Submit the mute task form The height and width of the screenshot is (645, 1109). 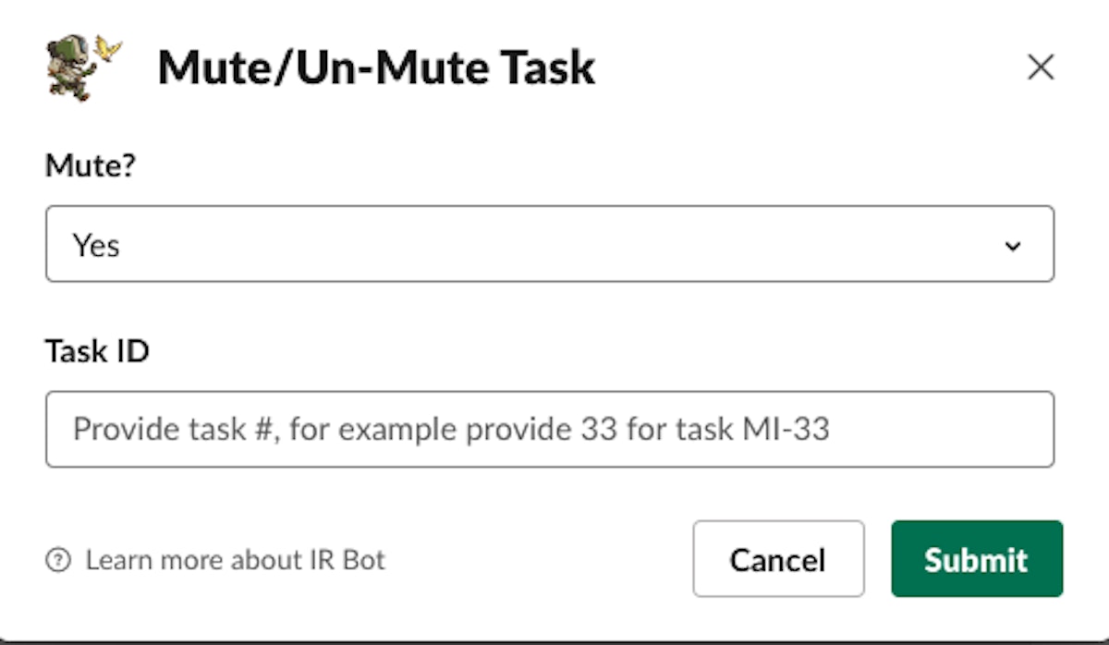pos(976,559)
